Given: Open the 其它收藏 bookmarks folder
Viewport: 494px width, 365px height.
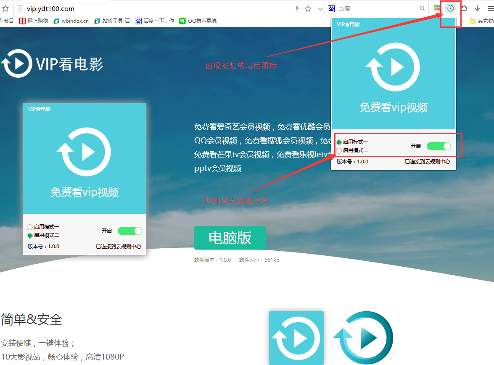Looking at the screenshot, I should 482,21.
